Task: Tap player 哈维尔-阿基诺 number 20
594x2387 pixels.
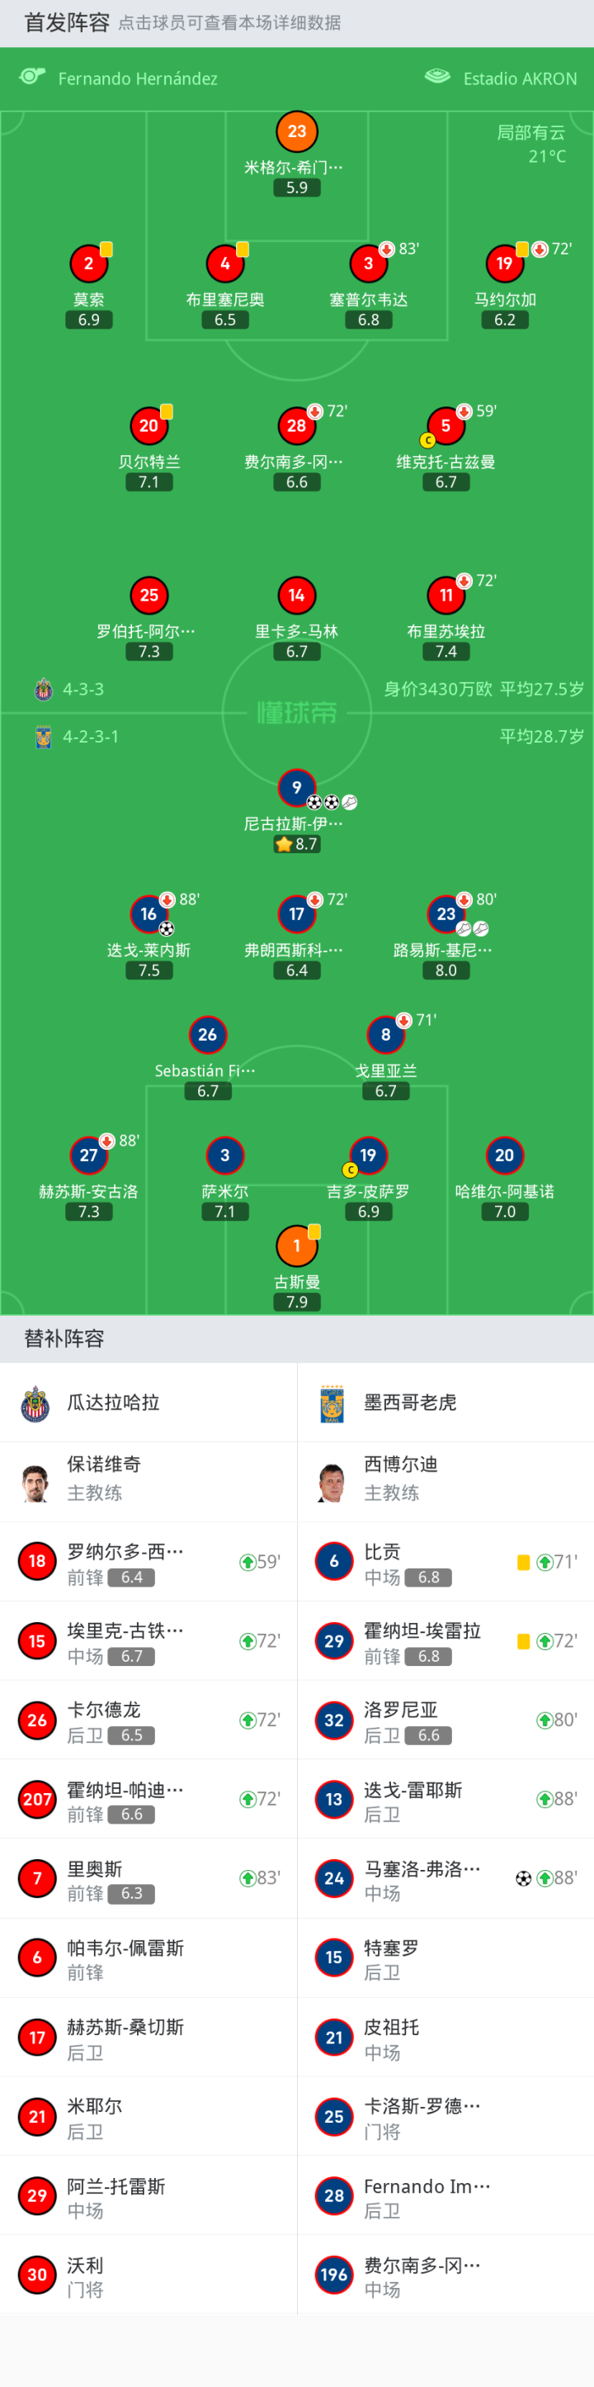Action: [504, 1156]
